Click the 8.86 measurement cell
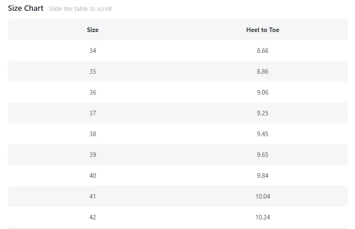Image resolution: width=355 pixels, height=229 pixels. (x=263, y=71)
